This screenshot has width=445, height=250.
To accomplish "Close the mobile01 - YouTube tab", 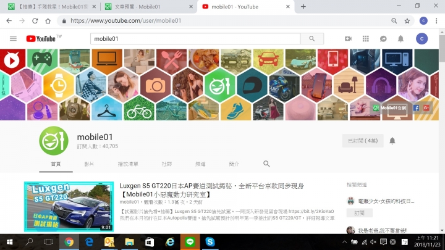I will pyautogui.click(x=288, y=7).
